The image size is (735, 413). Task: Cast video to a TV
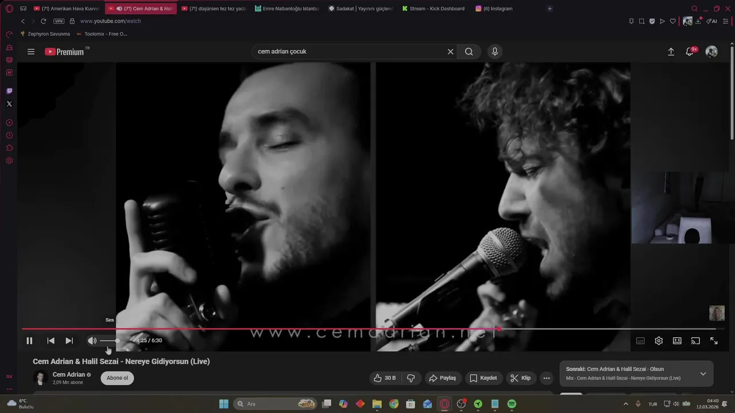tap(695, 341)
